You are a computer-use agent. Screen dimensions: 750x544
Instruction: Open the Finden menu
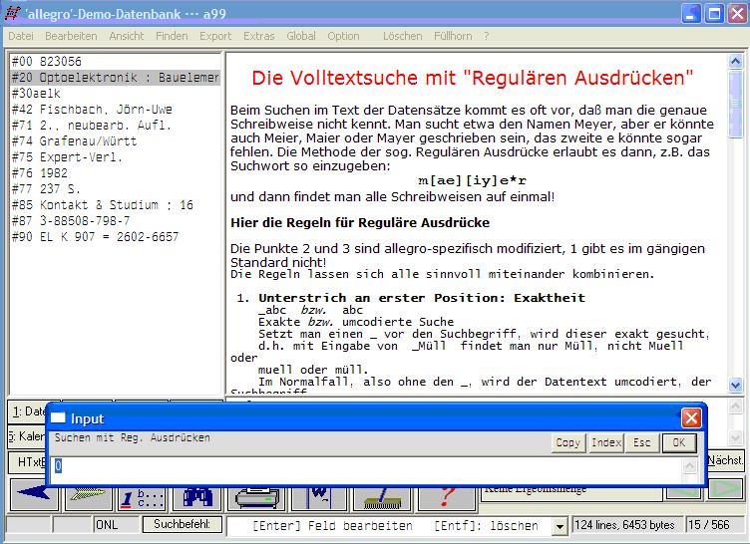(x=172, y=36)
